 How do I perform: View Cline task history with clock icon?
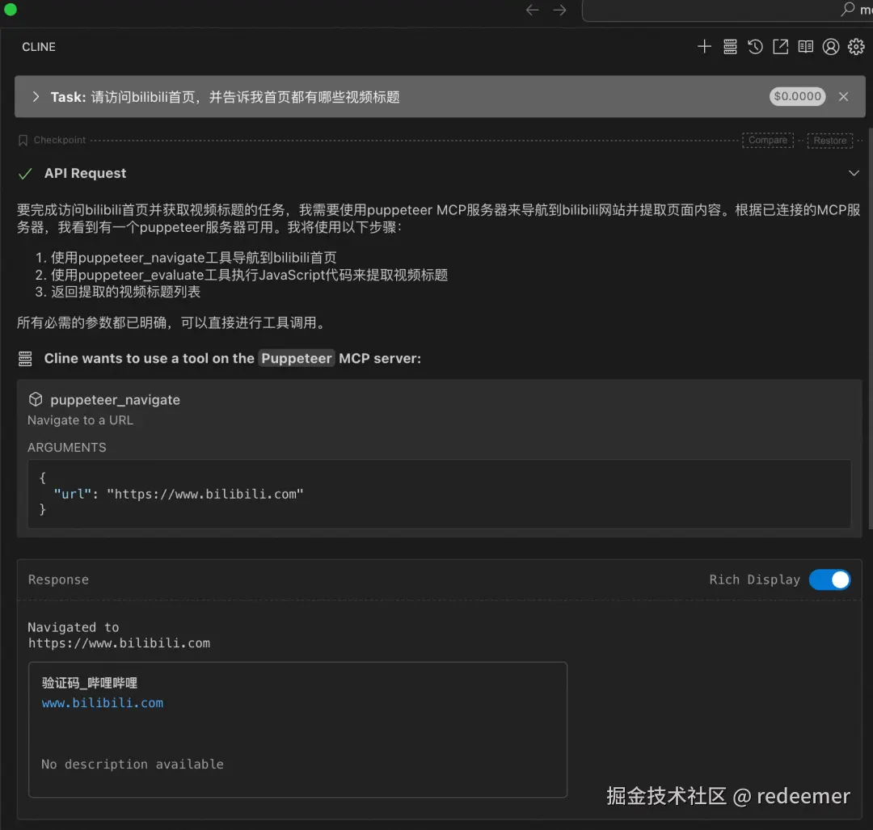(755, 46)
